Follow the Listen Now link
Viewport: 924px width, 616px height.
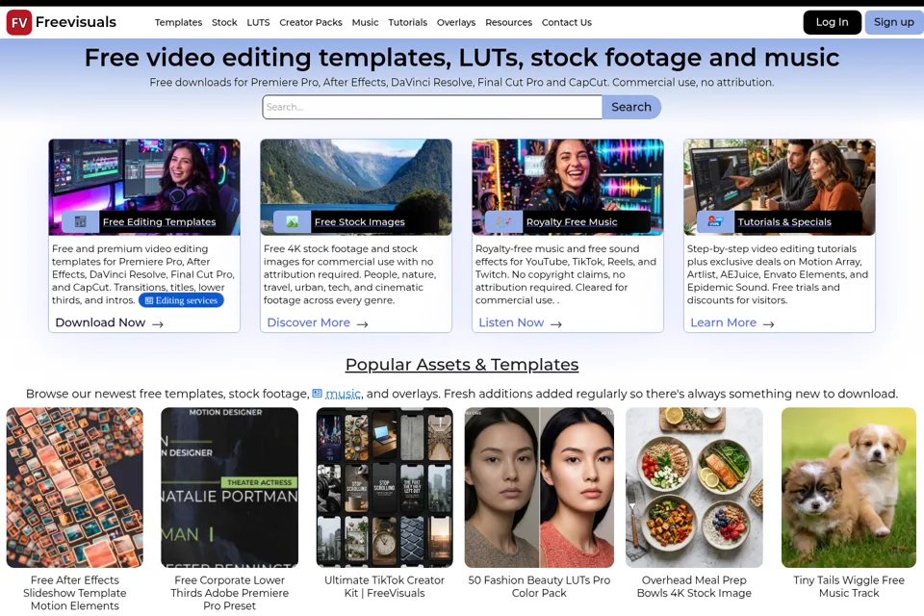[511, 322]
